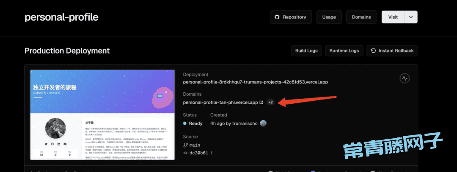The image size is (457, 172).
Task: Click the Production Deployment heading
Action: tap(67, 51)
